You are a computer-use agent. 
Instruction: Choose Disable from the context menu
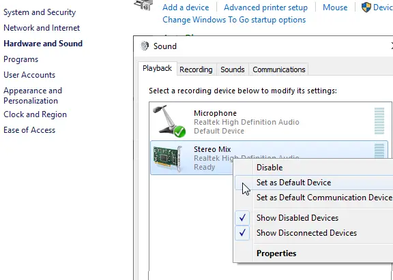coord(270,168)
